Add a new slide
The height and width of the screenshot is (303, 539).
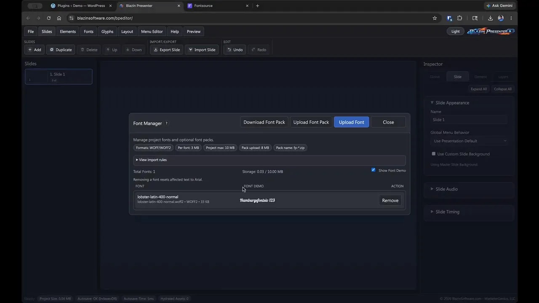(x=35, y=50)
